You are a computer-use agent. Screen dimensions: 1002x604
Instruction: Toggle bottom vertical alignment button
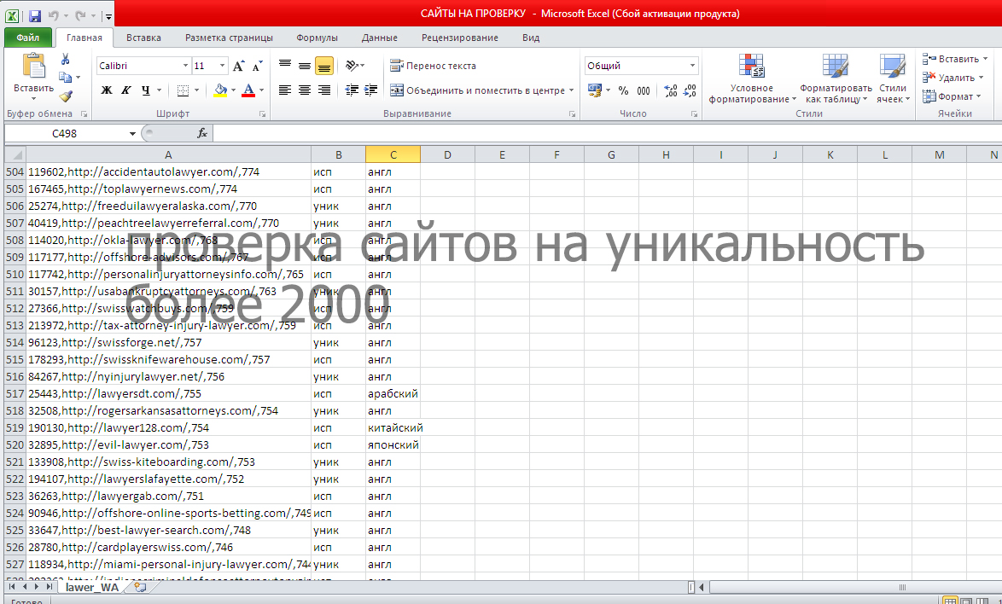324,66
